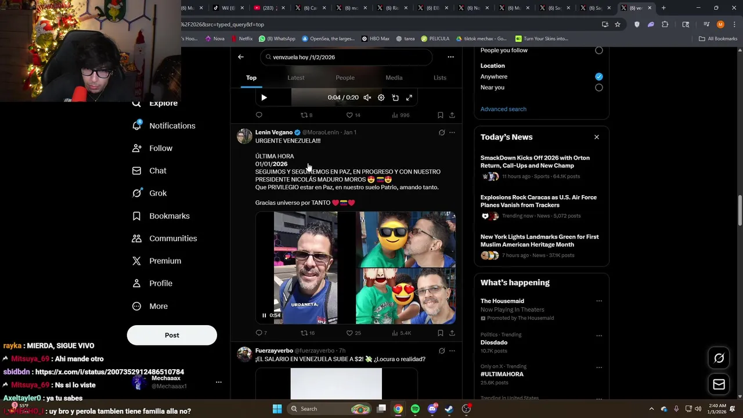Open Chat in the sidebar
Image resolution: width=743 pixels, height=418 pixels.
[149, 171]
